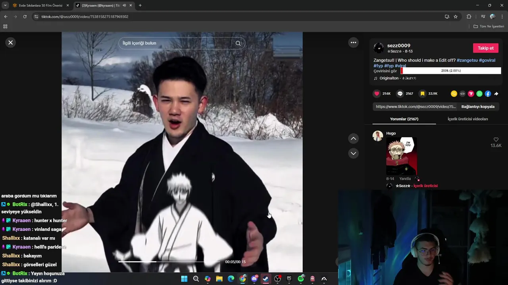Open File Explorer from taskbar
Viewport: 508px width, 285px height.
pyautogui.click(x=219, y=279)
